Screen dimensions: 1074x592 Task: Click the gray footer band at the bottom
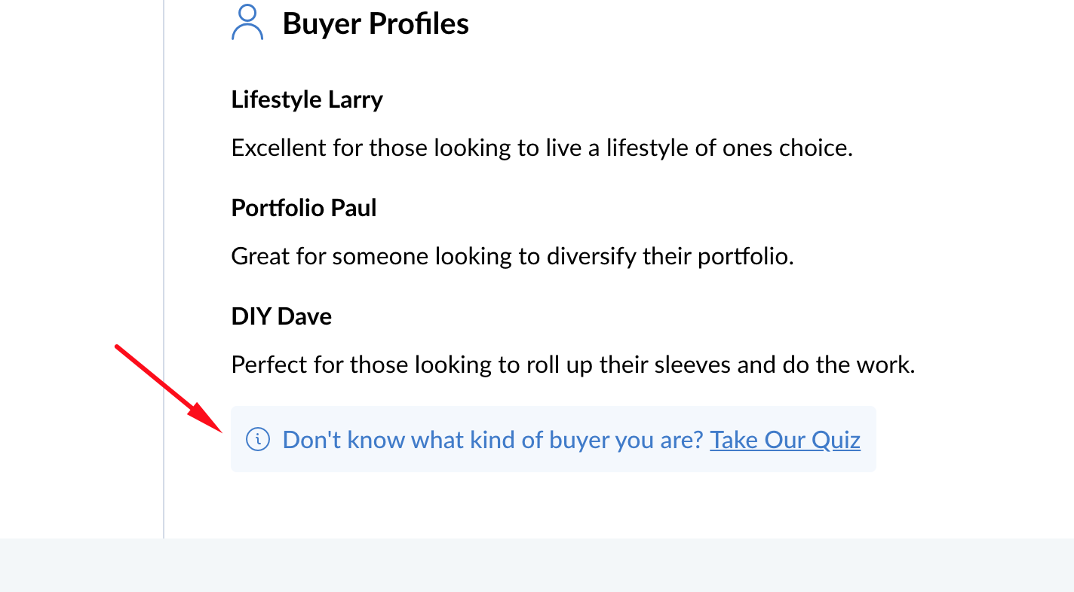pyautogui.click(x=537, y=565)
